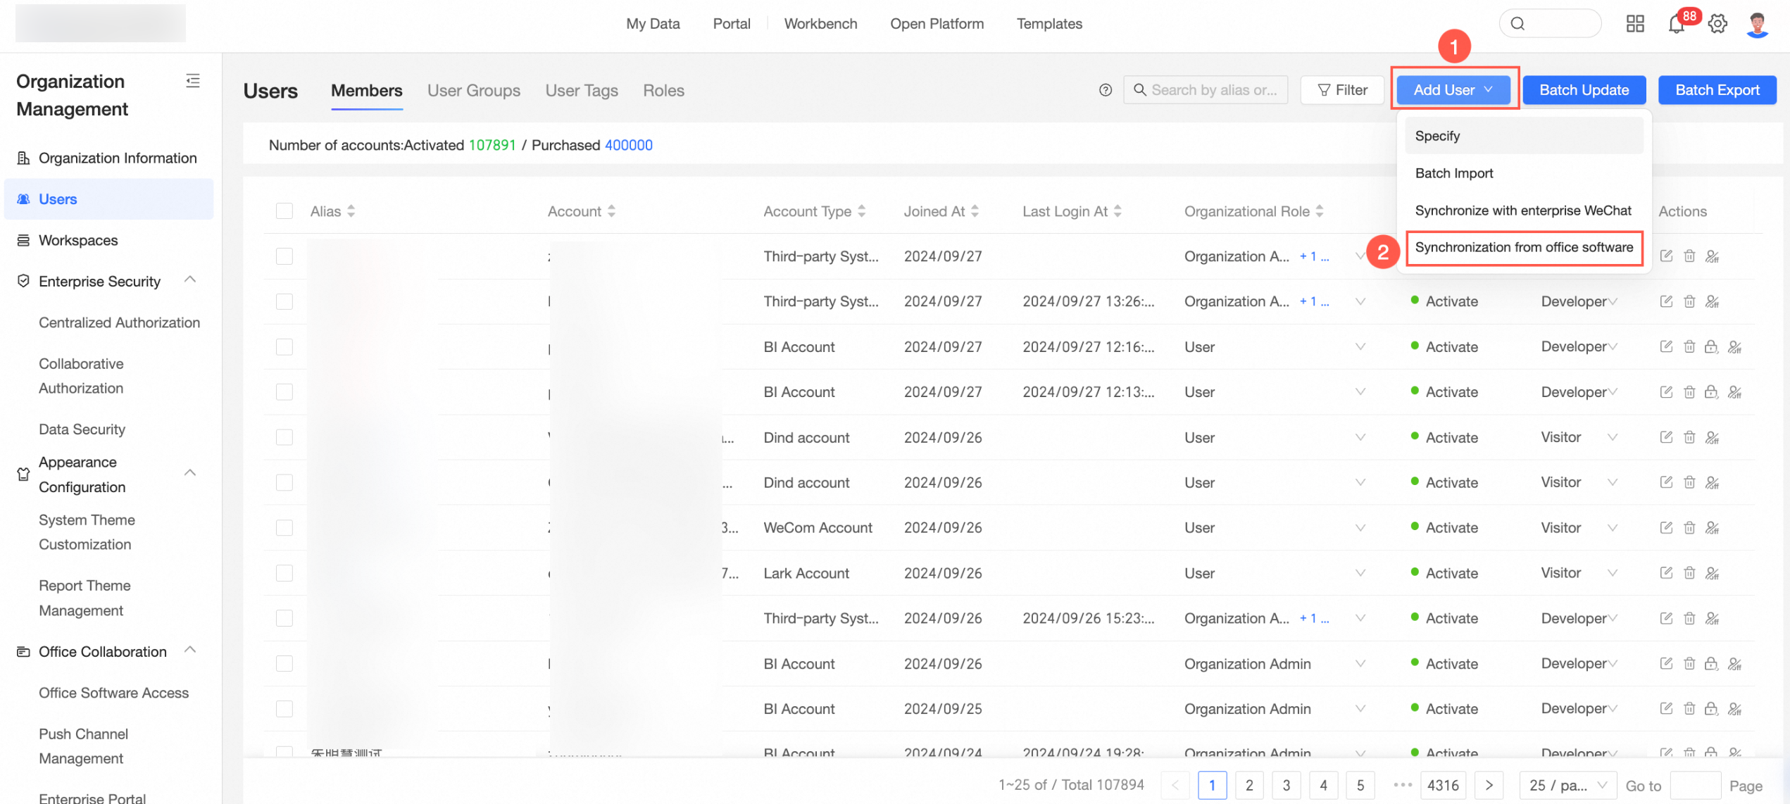The image size is (1790, 804).
Task: Click delete trash icon on second user row
Action: [1689, 301]
